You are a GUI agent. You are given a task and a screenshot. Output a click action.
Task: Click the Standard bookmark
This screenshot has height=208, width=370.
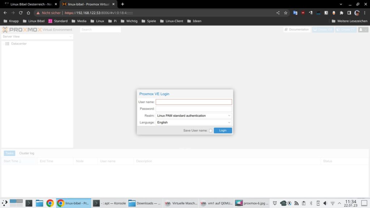tap(58, 21)
